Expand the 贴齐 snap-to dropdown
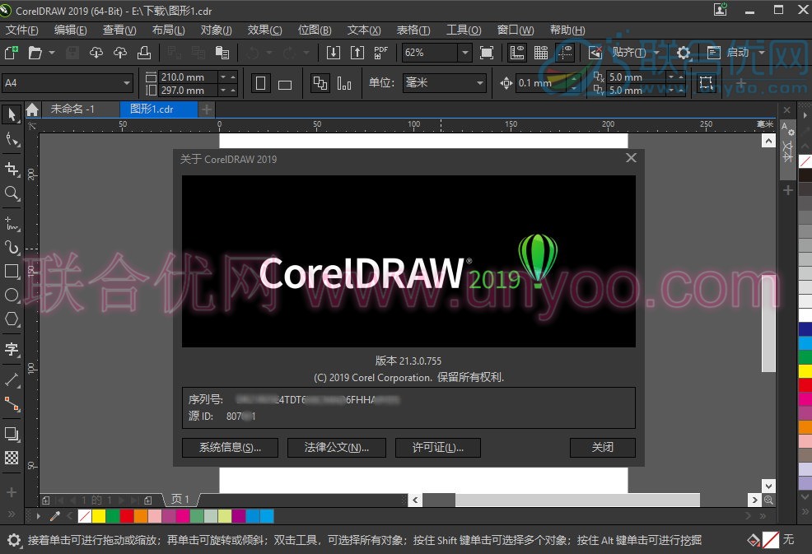The image size is (812, 554). pos(656,53)
